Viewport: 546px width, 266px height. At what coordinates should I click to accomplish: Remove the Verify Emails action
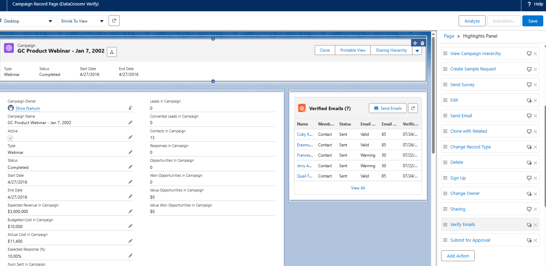(535, 225)
